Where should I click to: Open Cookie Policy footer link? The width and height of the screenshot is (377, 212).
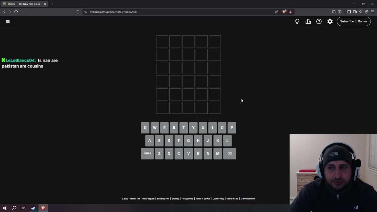pyautogui.click(x=218, y=199)
